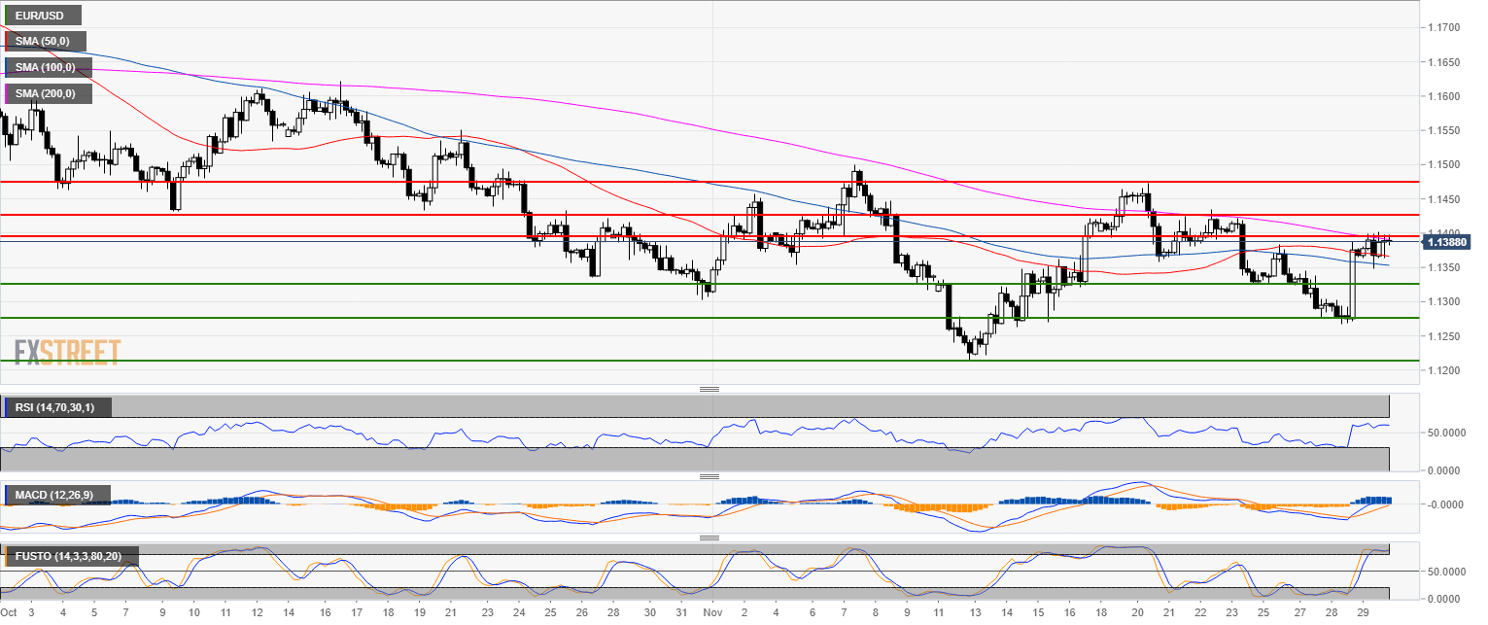Viewport: 1488px width, 625px height.
Task: Click the FXStreet watermark logo
Action: (x=67, y=352)
